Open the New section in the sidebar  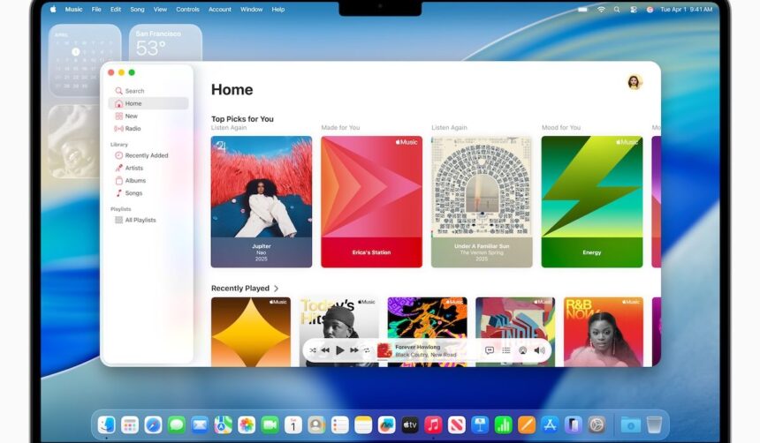click(126, 116)
